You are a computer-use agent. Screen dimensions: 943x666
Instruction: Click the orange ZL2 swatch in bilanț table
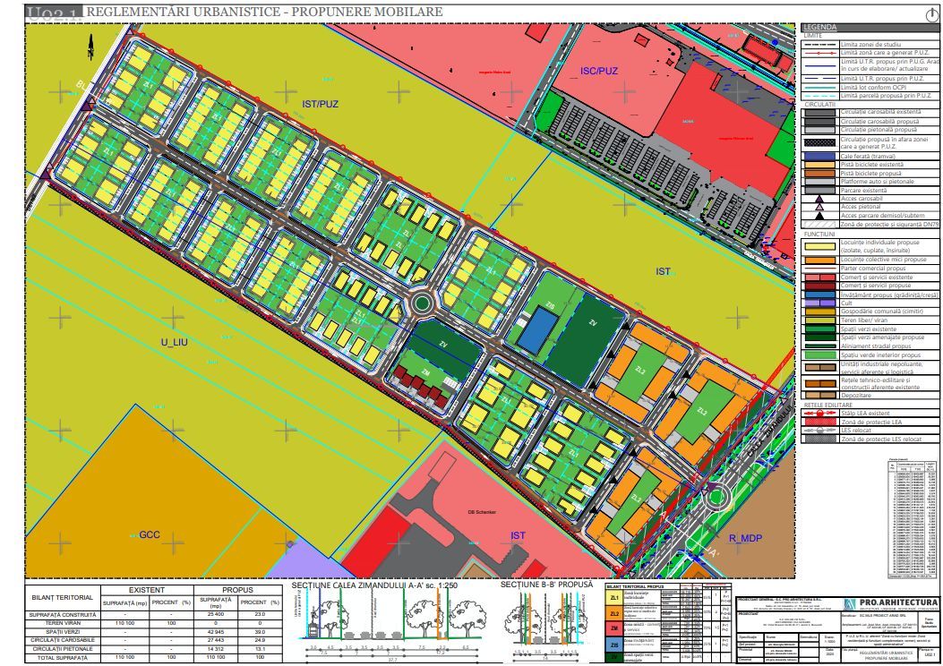point(614,613)
